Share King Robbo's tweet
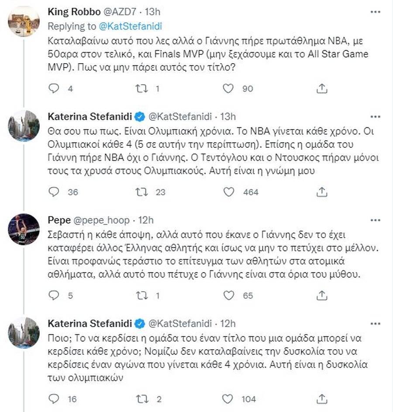Viewport: 393px width, 412px height. [x=322, y=89]
